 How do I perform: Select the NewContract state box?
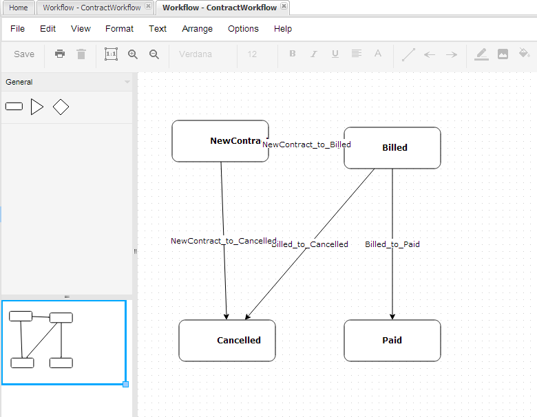coord(220,140)
